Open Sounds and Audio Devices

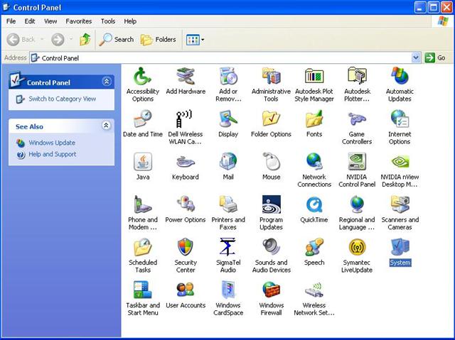click(271, 256)
